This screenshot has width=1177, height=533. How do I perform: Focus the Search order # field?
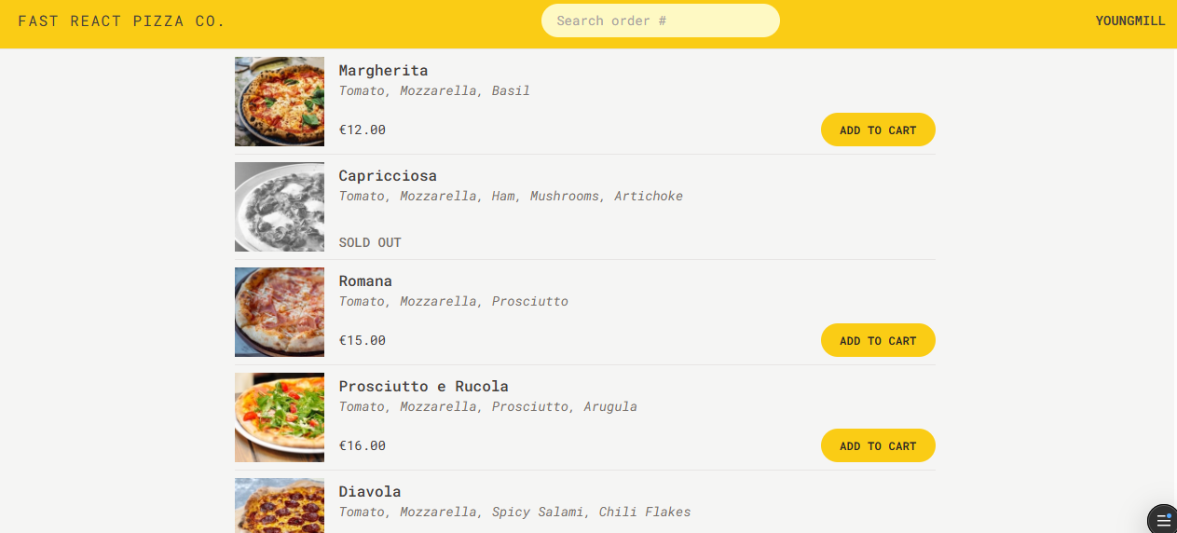point(660,20)
